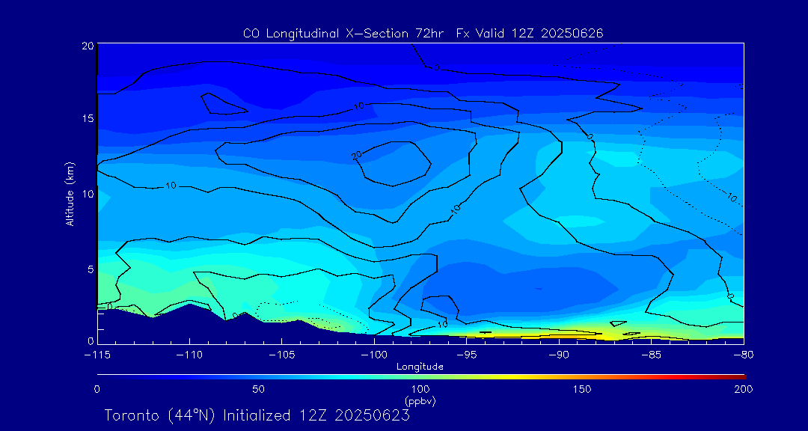808x431 pixels.
Task: Click the 20 km altitude tick label
Action: [87, 46]
